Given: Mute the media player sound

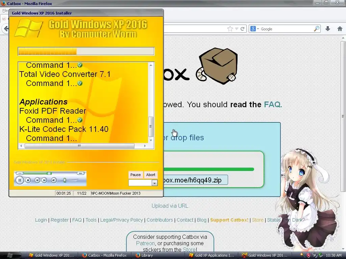Looking at the screenshot, I should pos(54,180).
